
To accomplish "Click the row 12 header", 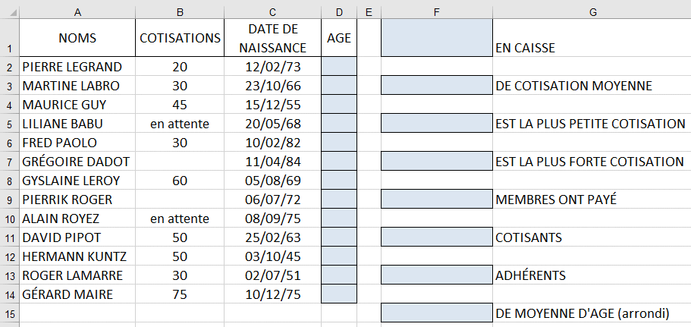I will click(x=9, y=256).
